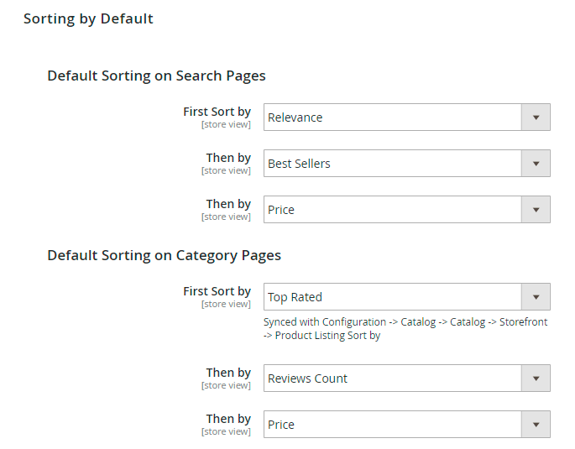Click the Sorting by Default section title

88,18
